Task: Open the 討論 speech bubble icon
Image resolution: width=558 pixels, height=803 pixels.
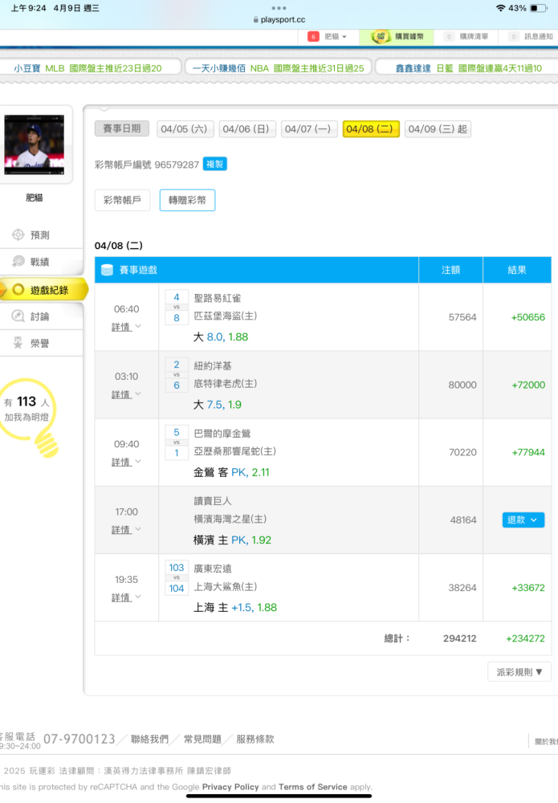Action: click(x=18, y=316)
